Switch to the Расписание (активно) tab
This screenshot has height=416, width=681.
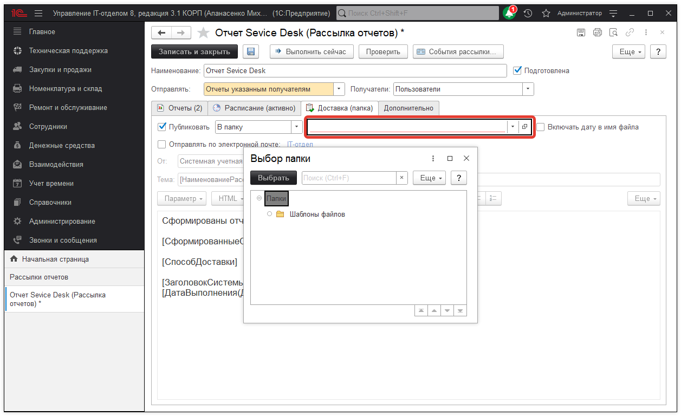click(254, 108)
